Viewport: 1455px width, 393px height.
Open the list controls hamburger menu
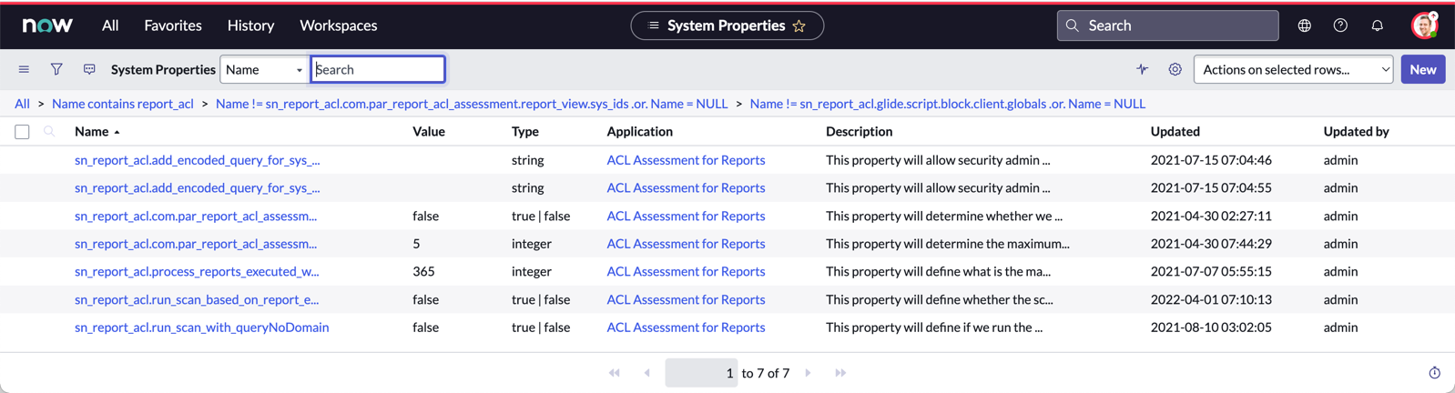click(x=24, y=69)
